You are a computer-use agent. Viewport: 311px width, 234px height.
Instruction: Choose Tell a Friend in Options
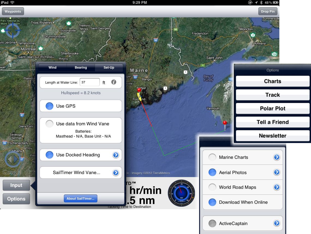(273, 122)
